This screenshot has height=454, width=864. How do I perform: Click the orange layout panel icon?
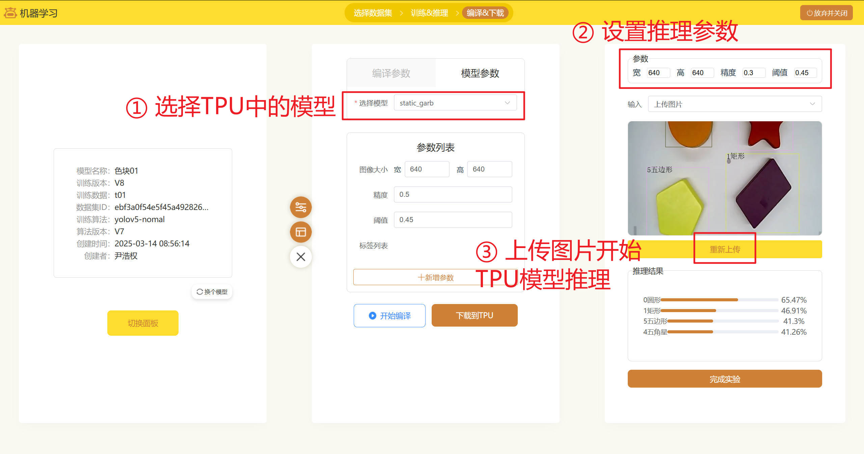(x=300, y=232)
